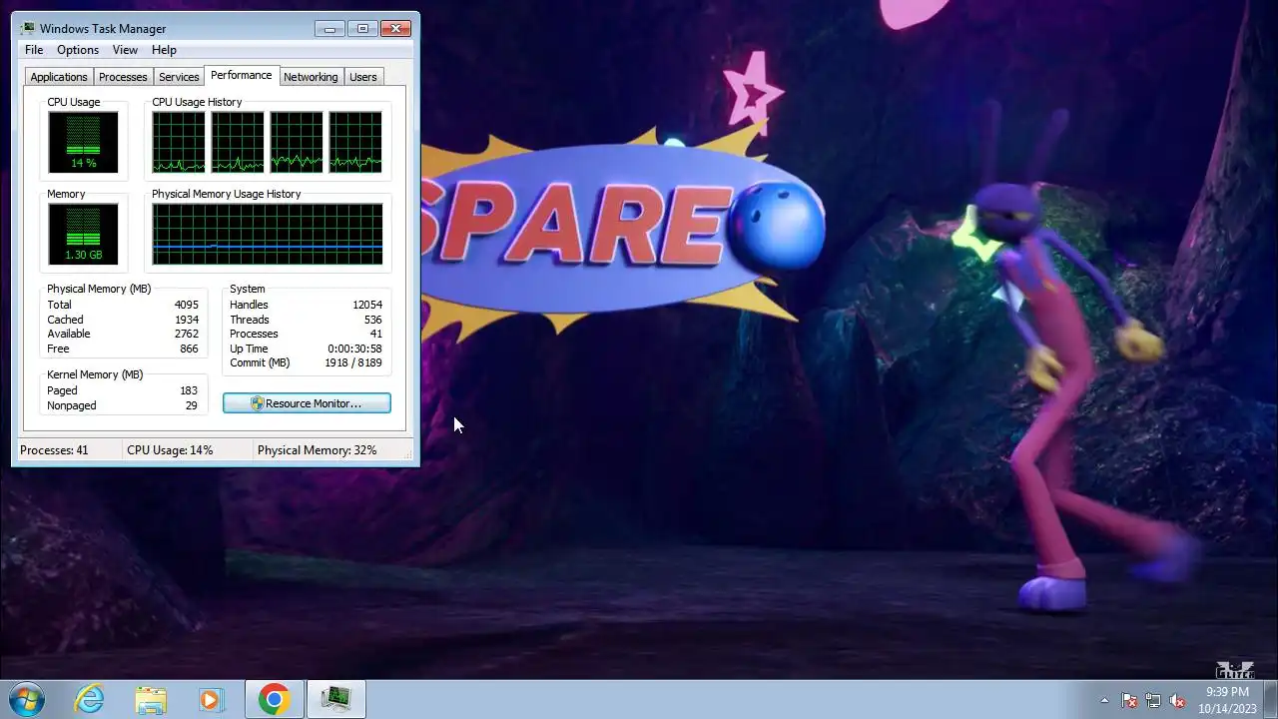Click the Total value 4095
Image resolution: width=1278 pixels, height=719 pixels.
point(186,305)
